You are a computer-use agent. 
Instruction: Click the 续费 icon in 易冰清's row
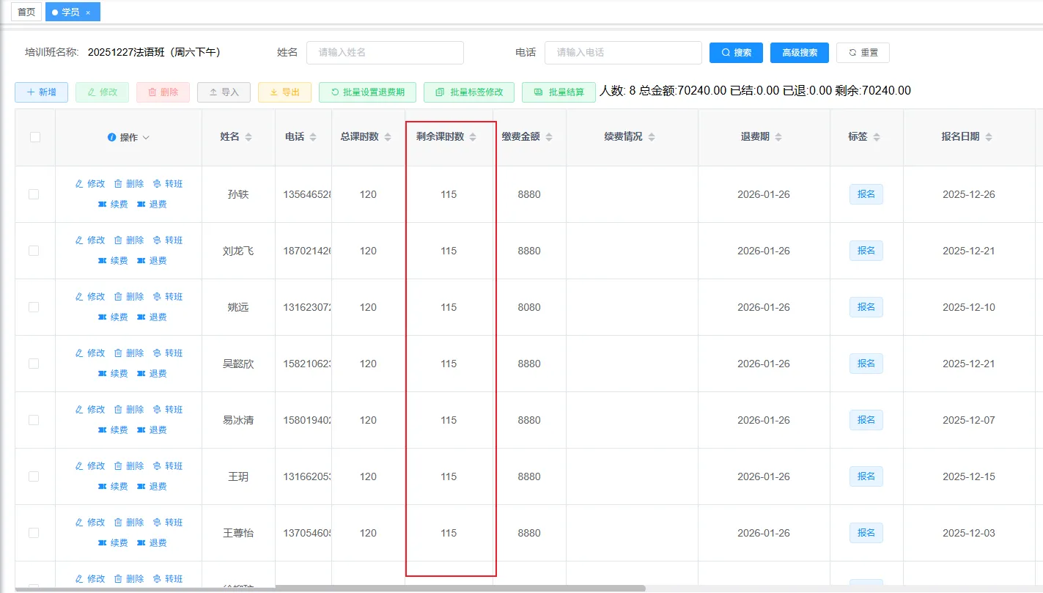(x=103, y=430)
